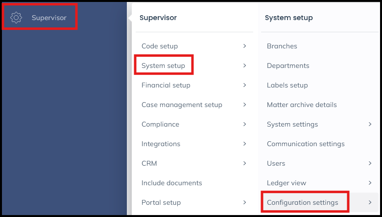Open the Ledger view option
This screenshot has width=382, height=217.
[x=286, y=183]
